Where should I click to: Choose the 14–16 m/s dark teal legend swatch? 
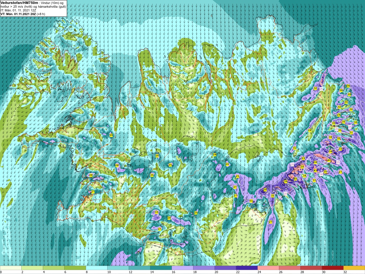(x=161, y=268)
